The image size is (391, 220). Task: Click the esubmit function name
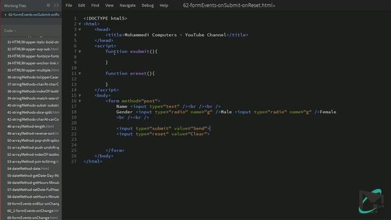click(x=139, y=51)
